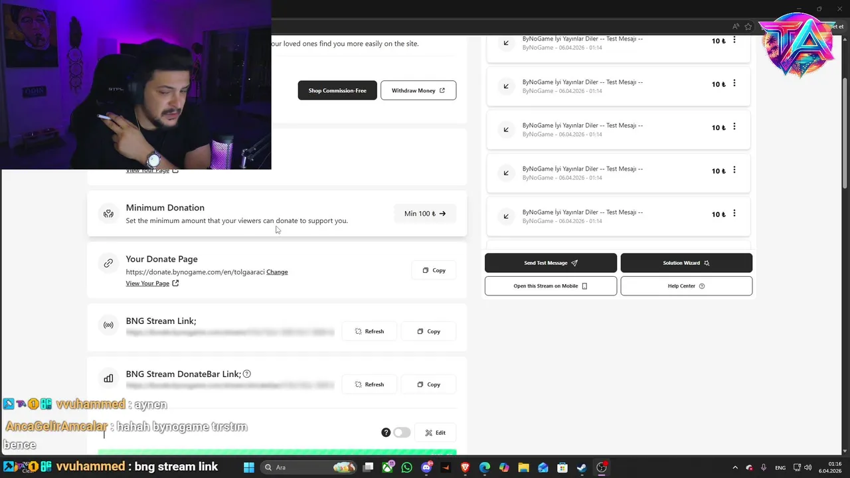Switch to OBS Studio in the taskbar
Screen dimensions: 850x478
(x=602, y=467)
